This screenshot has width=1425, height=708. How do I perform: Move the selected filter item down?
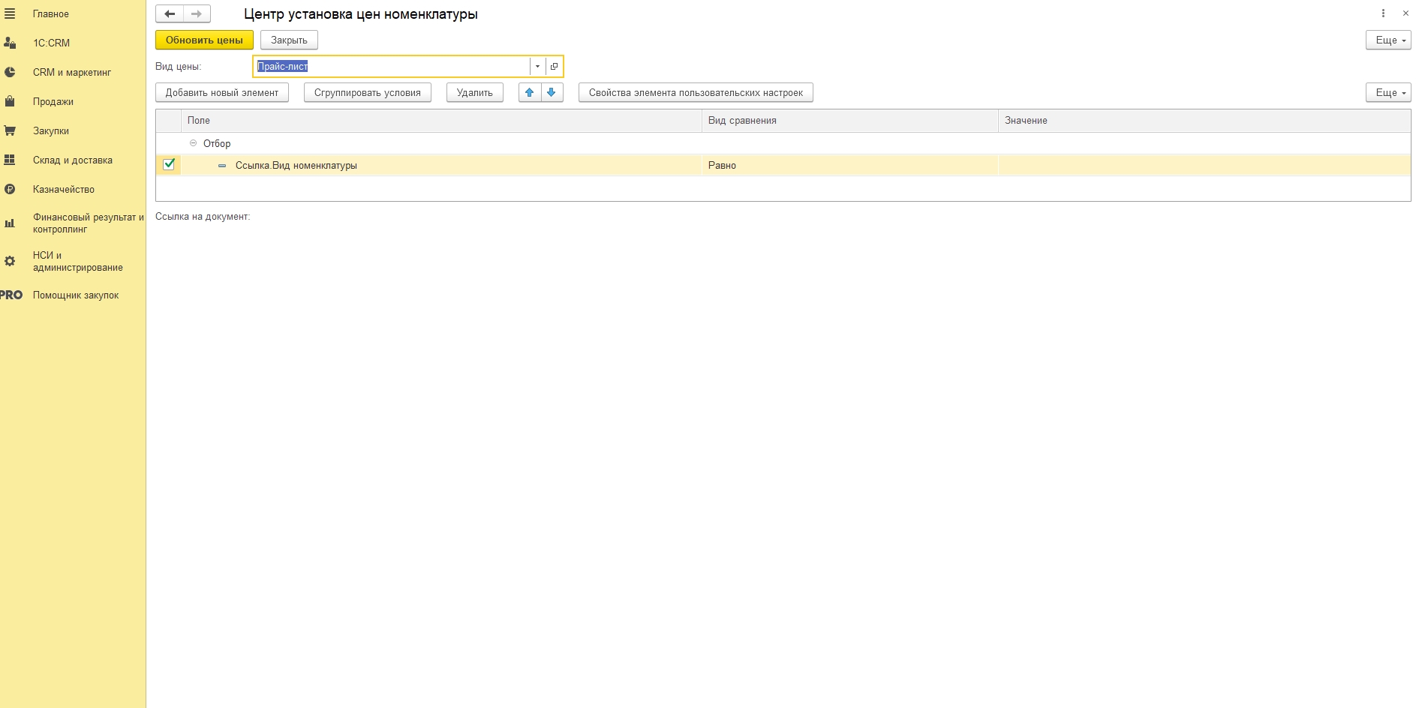552,92
